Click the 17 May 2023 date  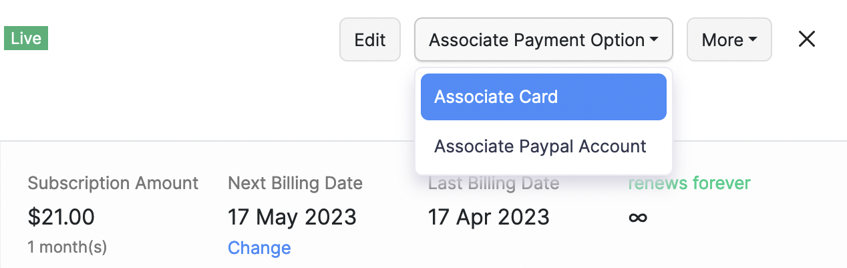(x=292, y=217)
